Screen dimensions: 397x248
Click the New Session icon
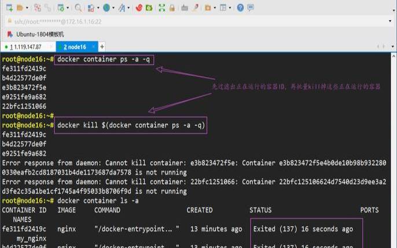(x=9, y=8)
